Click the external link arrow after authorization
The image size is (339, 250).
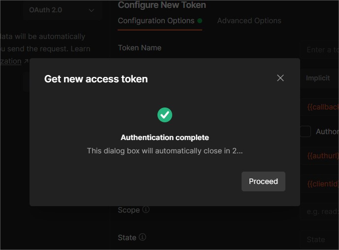pyautogui.click(x=26, y=61)
